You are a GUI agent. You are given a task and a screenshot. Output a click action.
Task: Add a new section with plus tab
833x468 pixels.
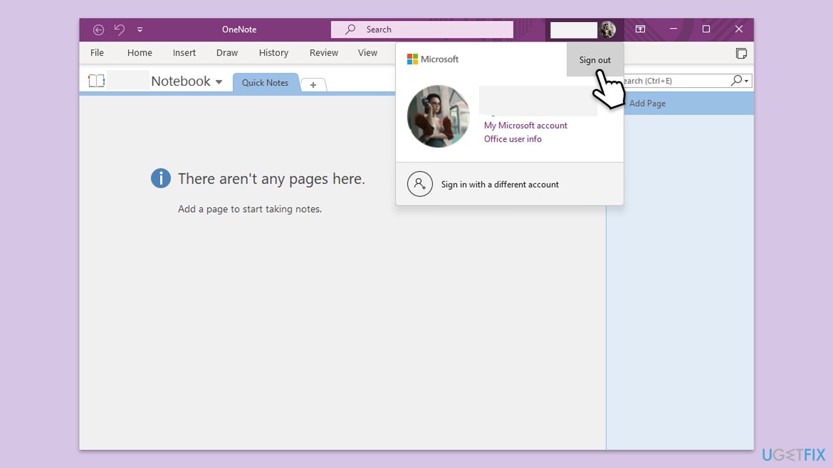point(313,84)
